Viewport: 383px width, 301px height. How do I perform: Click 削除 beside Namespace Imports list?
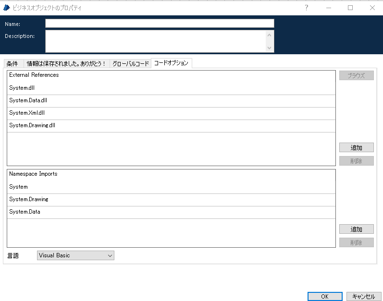357,242
